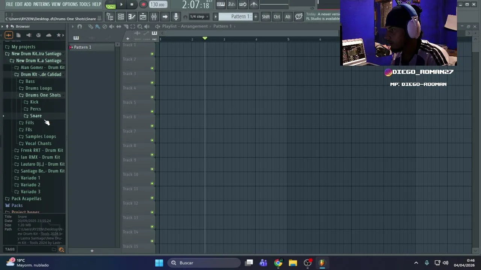Toggle the magnet snap in Playlist toolbar
The width and height of the screenshot is (481, 270).
pyautogui.click(x=80, y=26)
